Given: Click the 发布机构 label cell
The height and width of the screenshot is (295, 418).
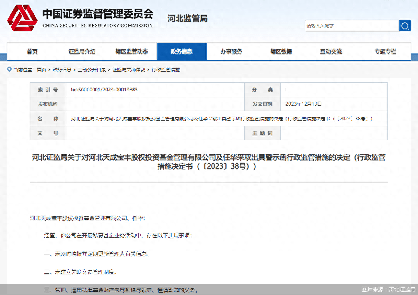Looking at the screenshot, I should point(48,104).
